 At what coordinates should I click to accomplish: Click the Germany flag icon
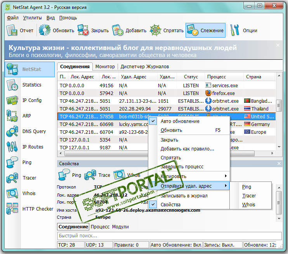[x=247, y=124]
